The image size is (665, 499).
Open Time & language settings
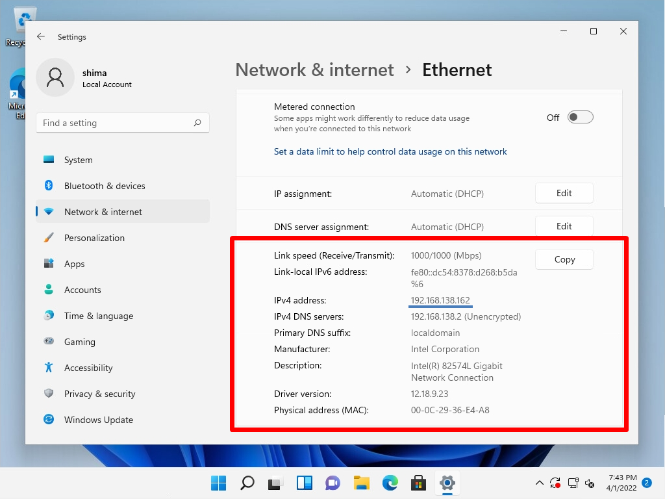(x=123, y=316)
